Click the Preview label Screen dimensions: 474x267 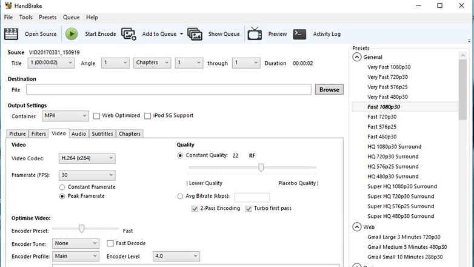click(x=278, y=34)
